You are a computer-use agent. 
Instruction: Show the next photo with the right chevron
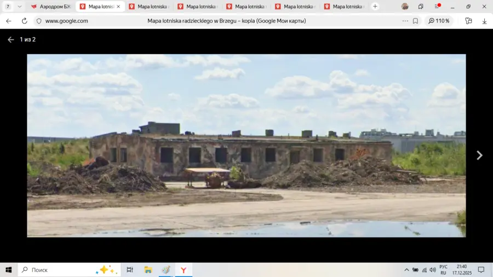click(x=479, y=155)
